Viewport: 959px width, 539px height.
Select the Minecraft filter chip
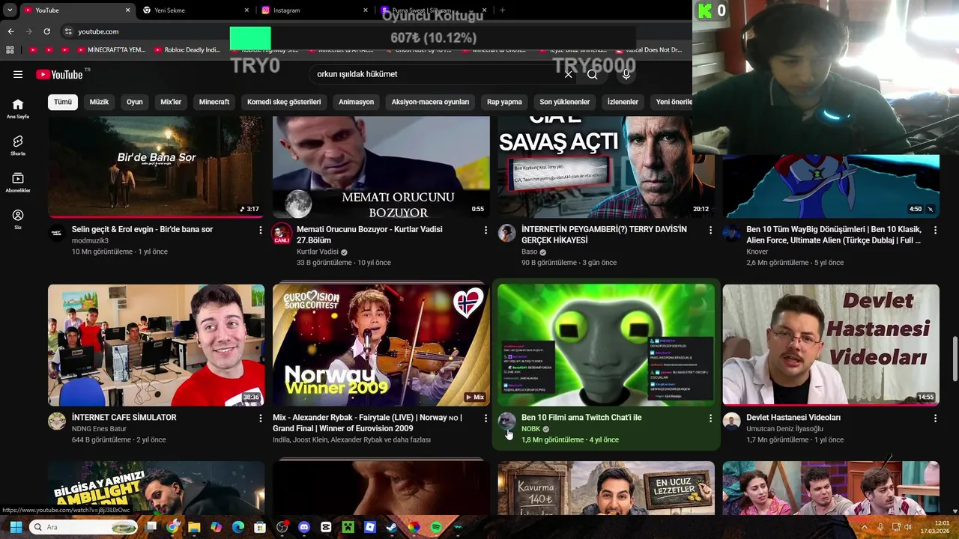click(x=214, y=102)
